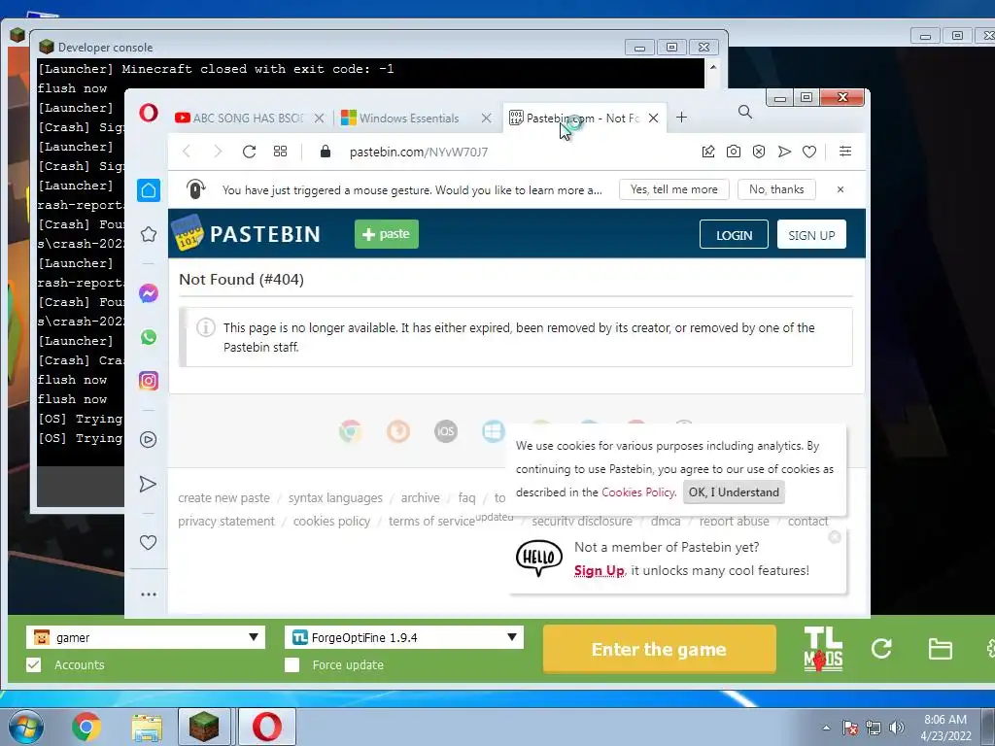The image size is (995, 746).
Task: Open My Flow in Opera sidebar
Action: (x=148, y=484)
